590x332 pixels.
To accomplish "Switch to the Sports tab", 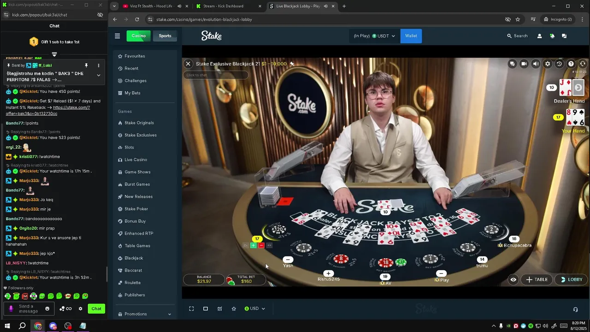I will tap(165, 36).
